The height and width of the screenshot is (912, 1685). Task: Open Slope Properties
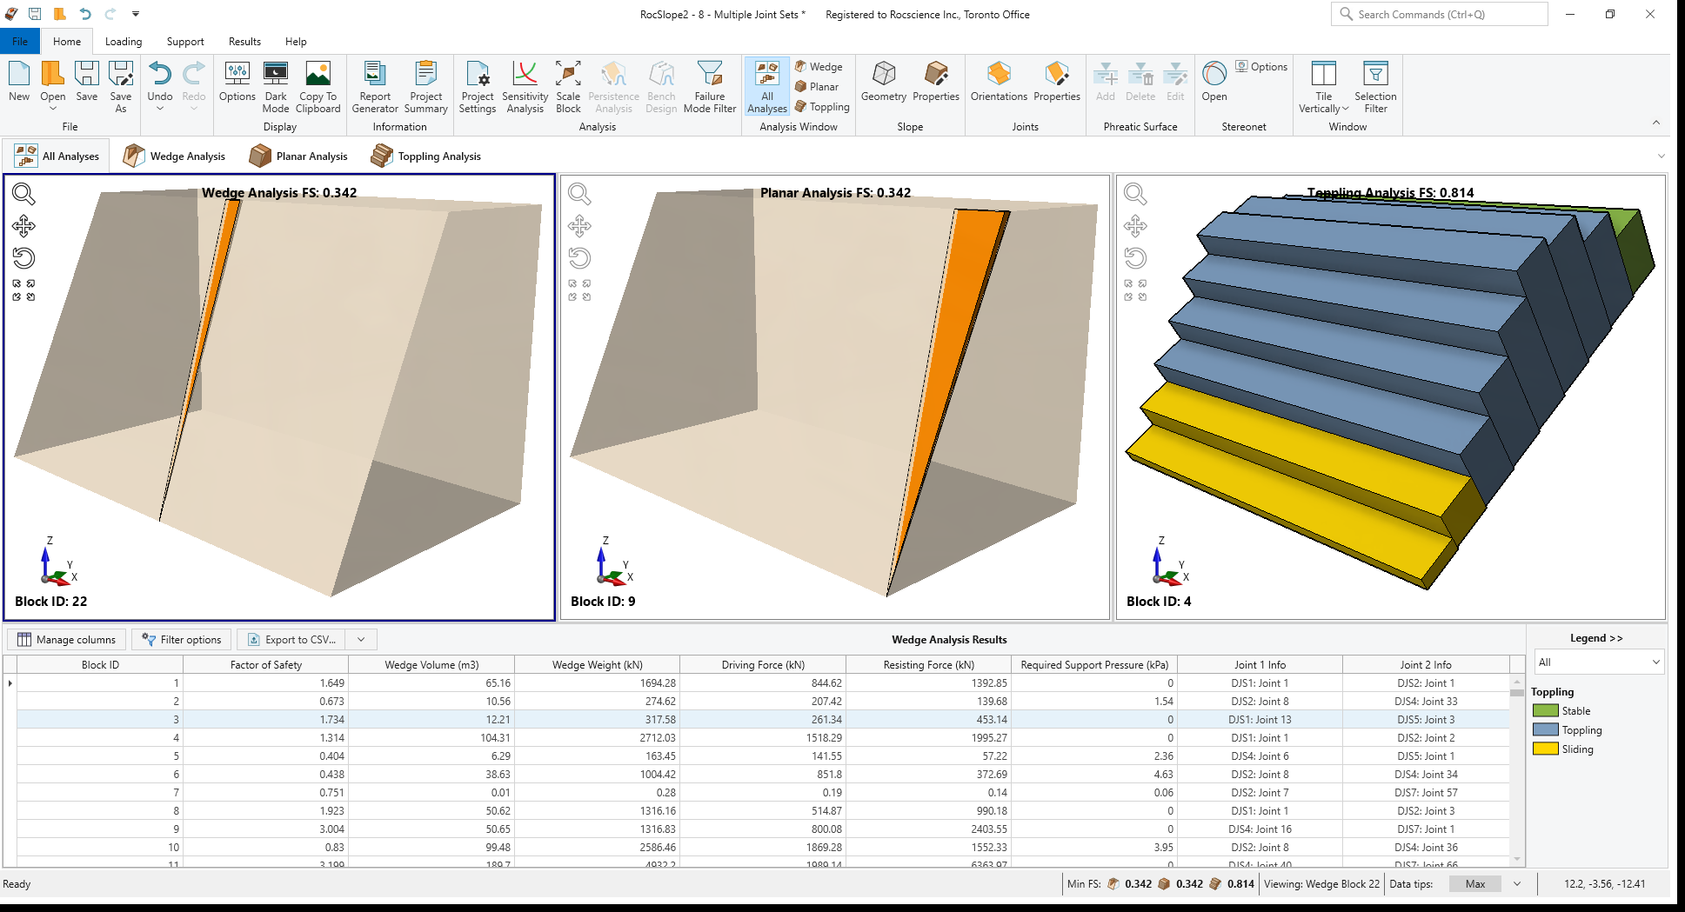coord(936,82)
